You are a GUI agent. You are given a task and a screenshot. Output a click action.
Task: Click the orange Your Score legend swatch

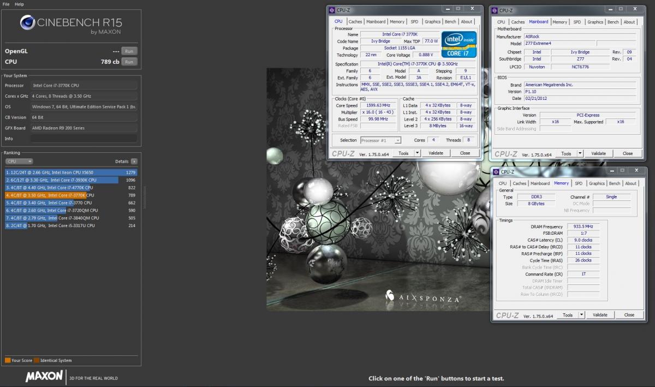[8, 360]
